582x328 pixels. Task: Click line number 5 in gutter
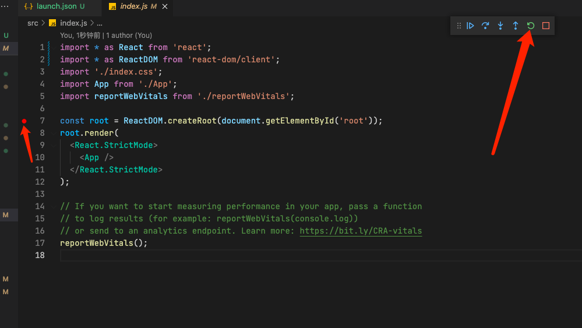point(42,97)
